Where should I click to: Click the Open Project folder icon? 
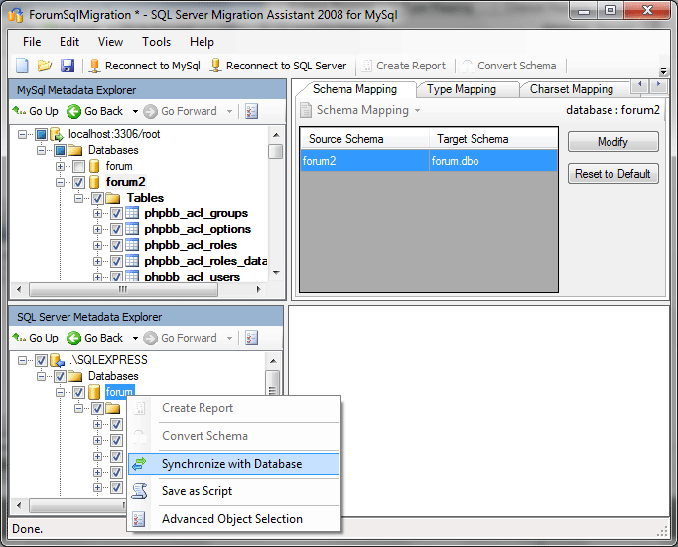pos(45,66)
